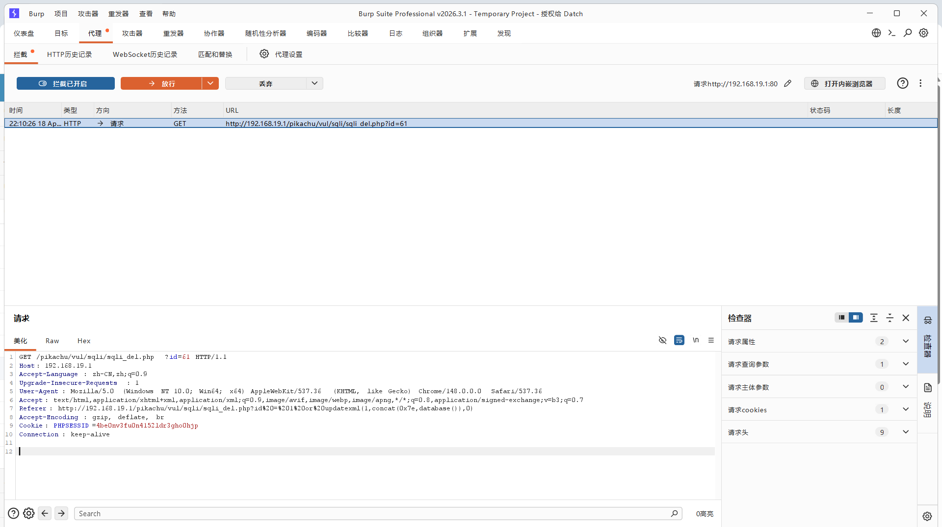Open the 项目 menu
942x527 pixels.
(x=61, y=14)
